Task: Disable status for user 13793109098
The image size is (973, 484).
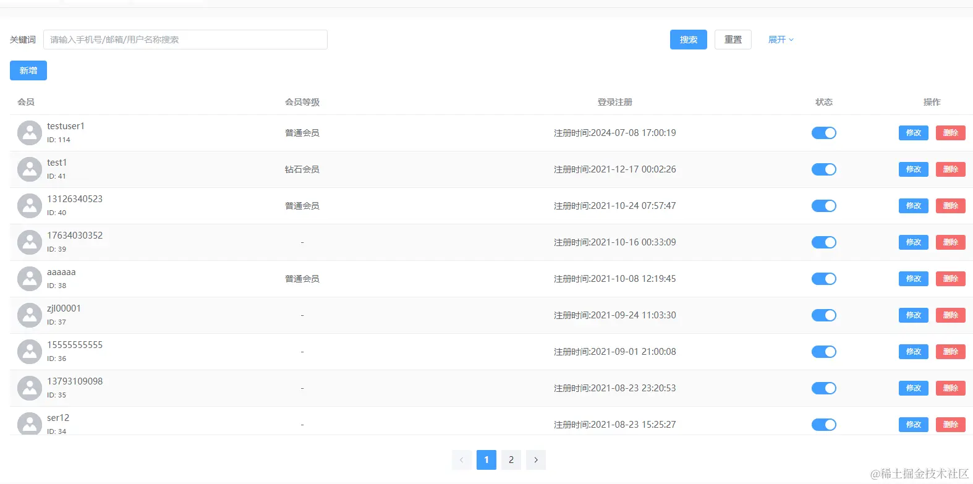Action: 824,388
